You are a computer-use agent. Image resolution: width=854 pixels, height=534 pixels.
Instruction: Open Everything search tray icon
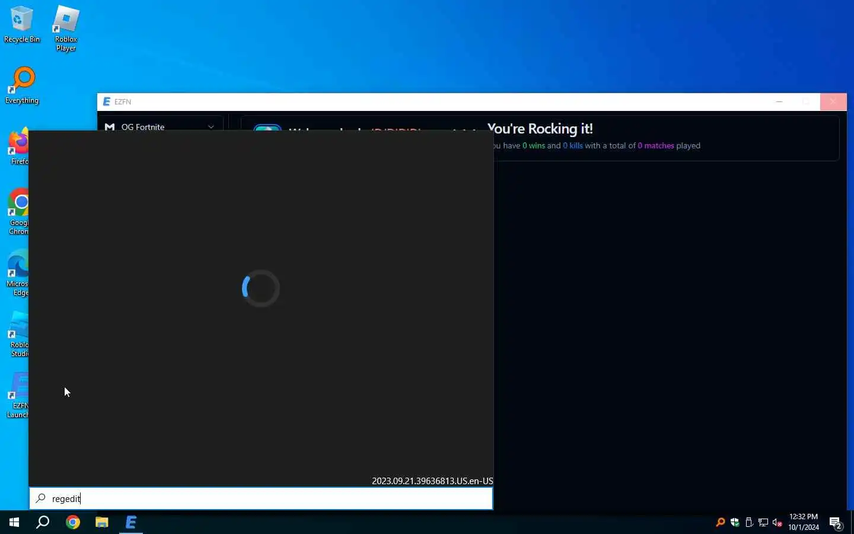tap(721, 523)
